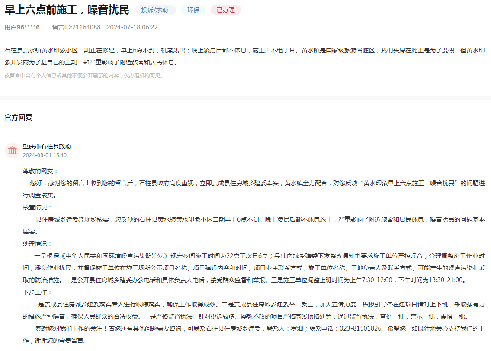Click the 已办理 status badge
The image size is (491, 351).
tap(225, 10)
